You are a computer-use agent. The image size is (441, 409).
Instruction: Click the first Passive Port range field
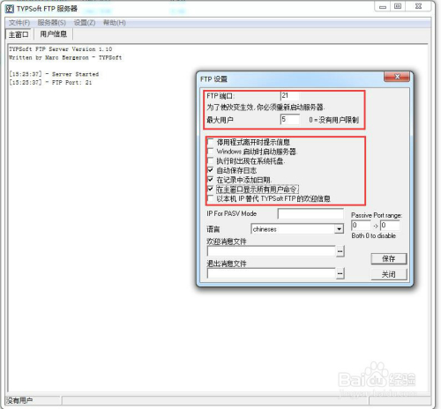tap(361, 226)
